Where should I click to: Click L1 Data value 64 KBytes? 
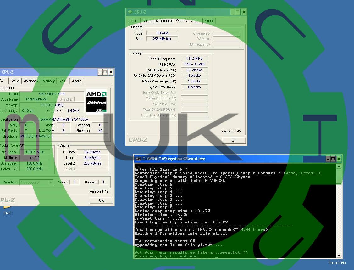coord(92,152)
